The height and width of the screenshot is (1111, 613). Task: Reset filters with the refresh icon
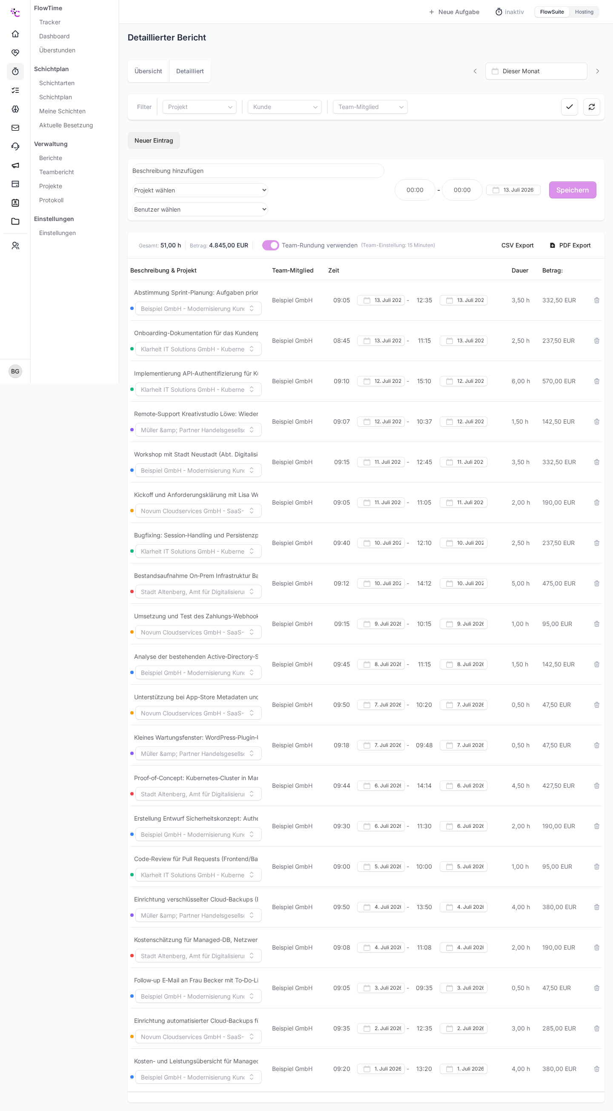(x=591, y=107)
